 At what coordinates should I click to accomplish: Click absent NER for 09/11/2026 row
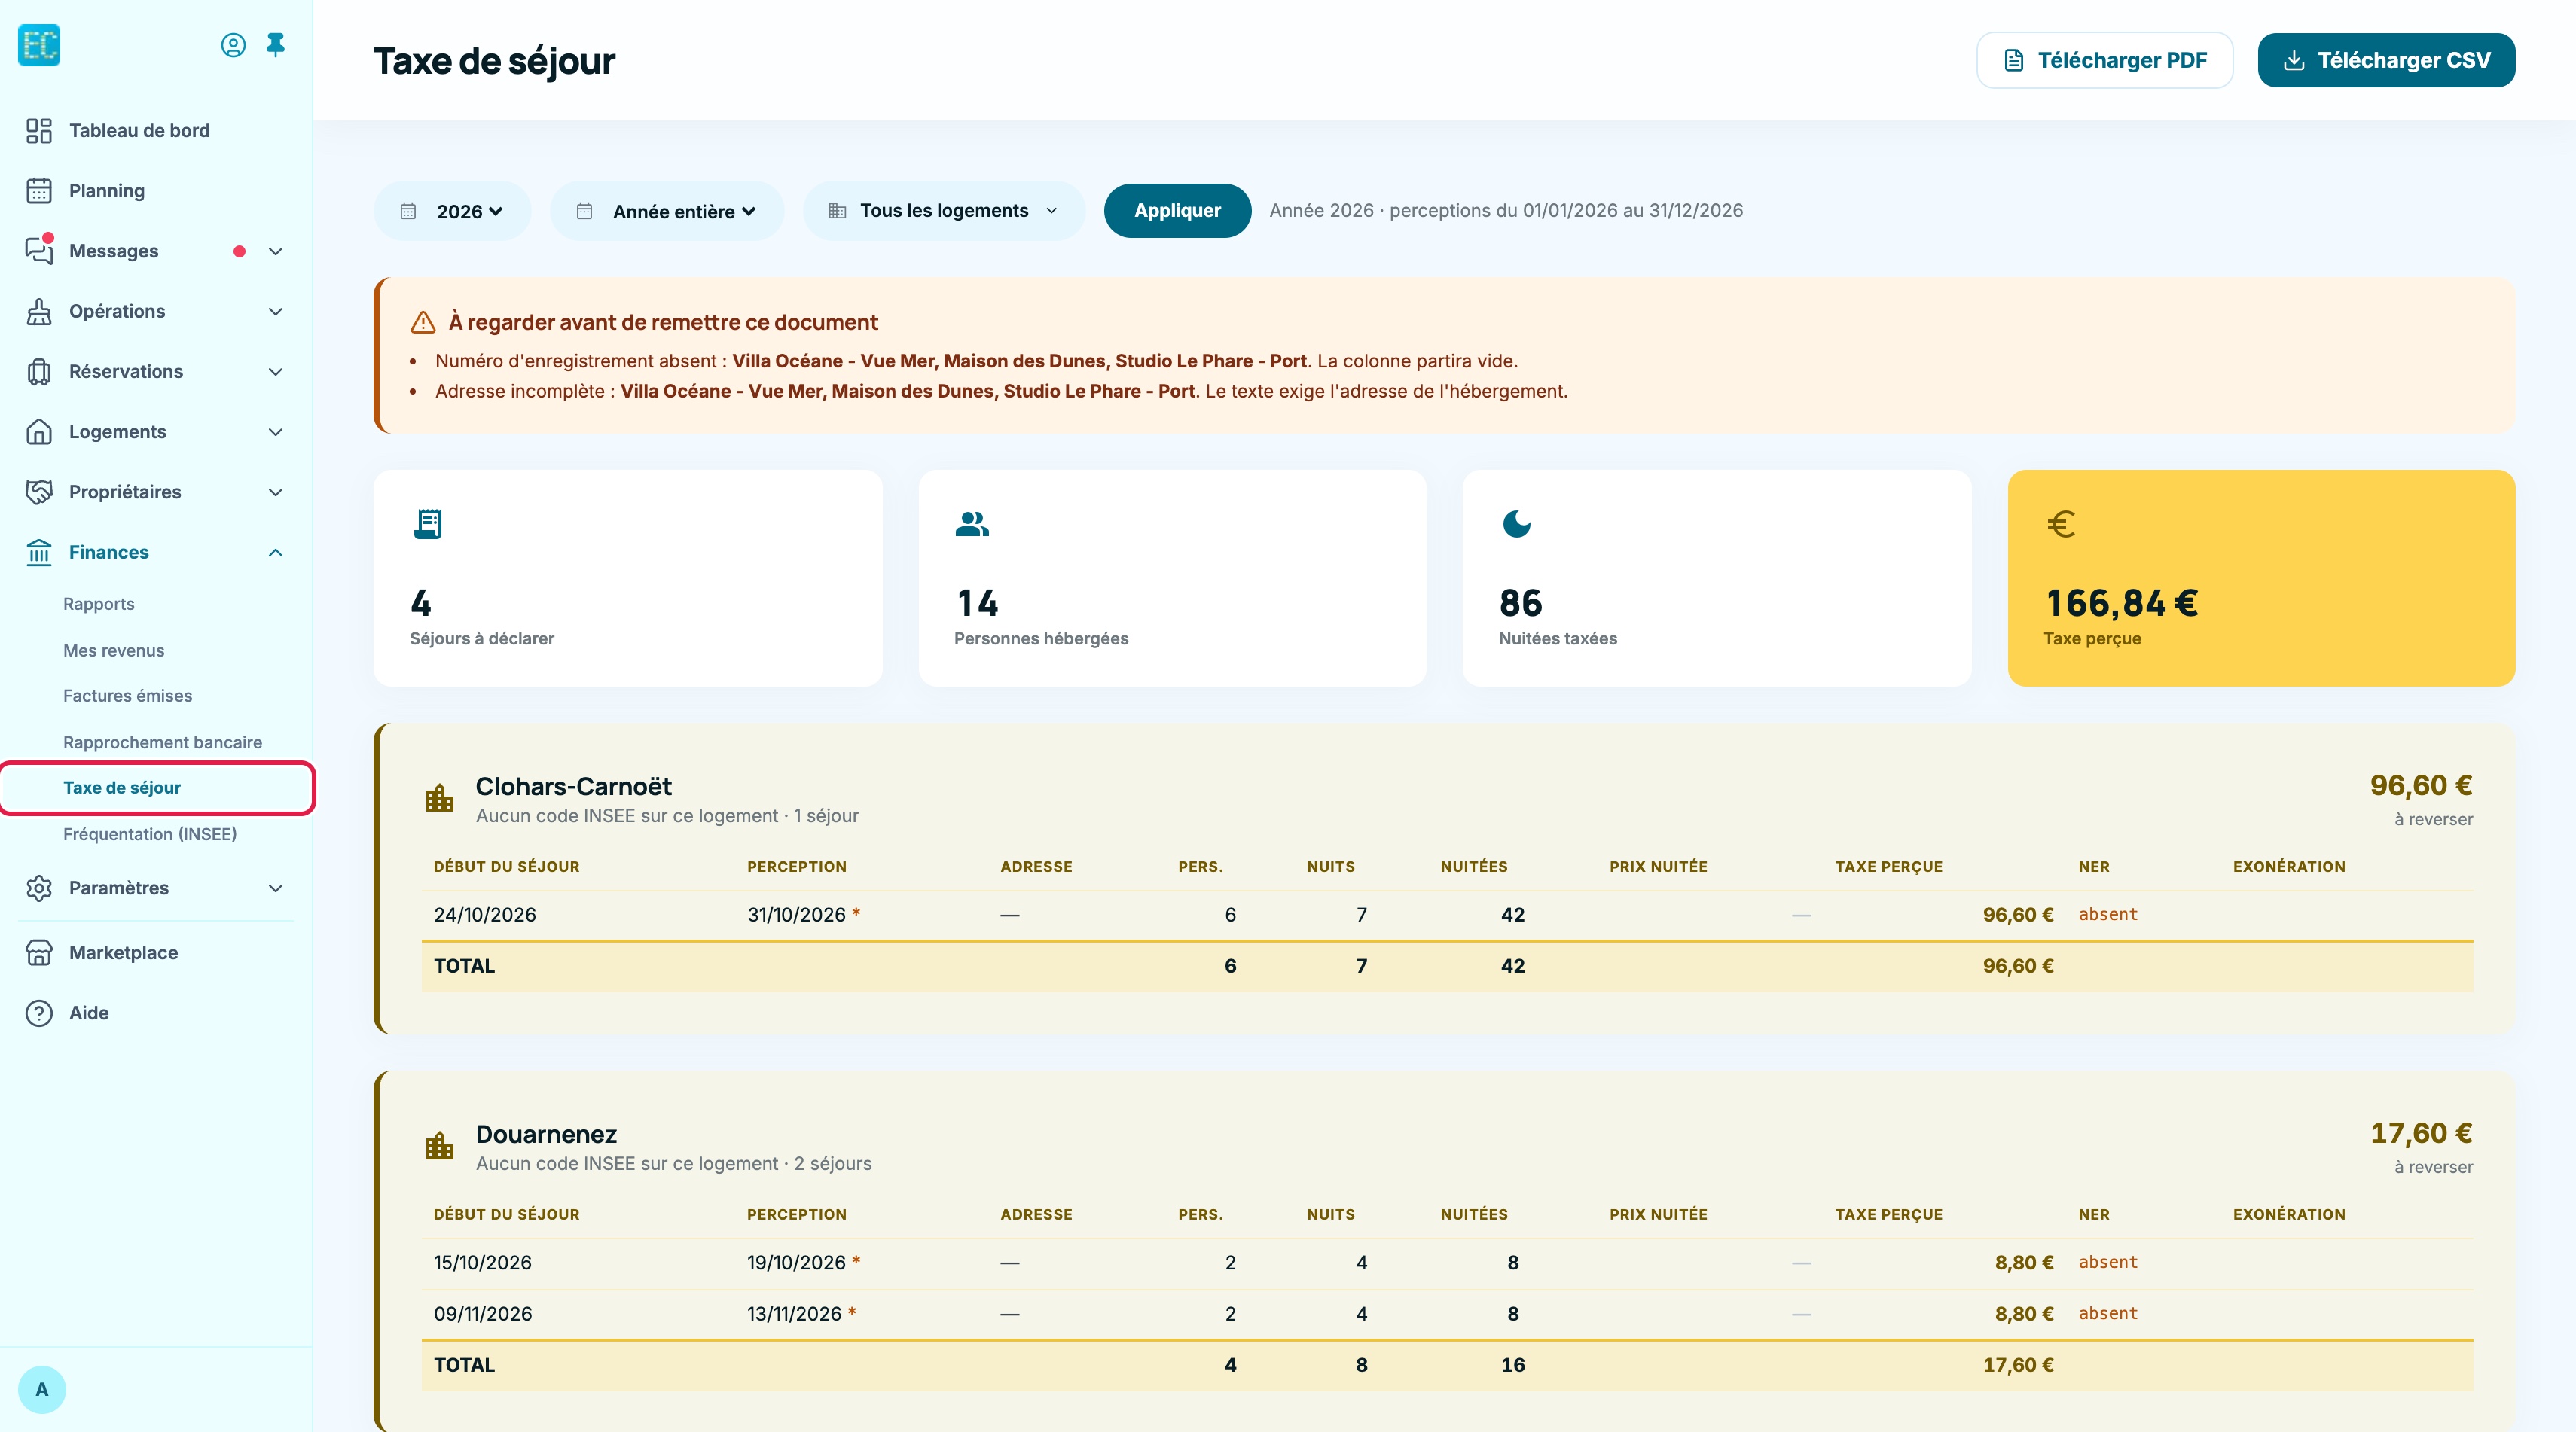click(x=2108, y=1314)
